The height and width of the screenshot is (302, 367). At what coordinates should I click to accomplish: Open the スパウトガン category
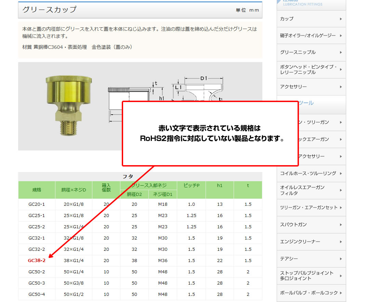pos(311,225)
